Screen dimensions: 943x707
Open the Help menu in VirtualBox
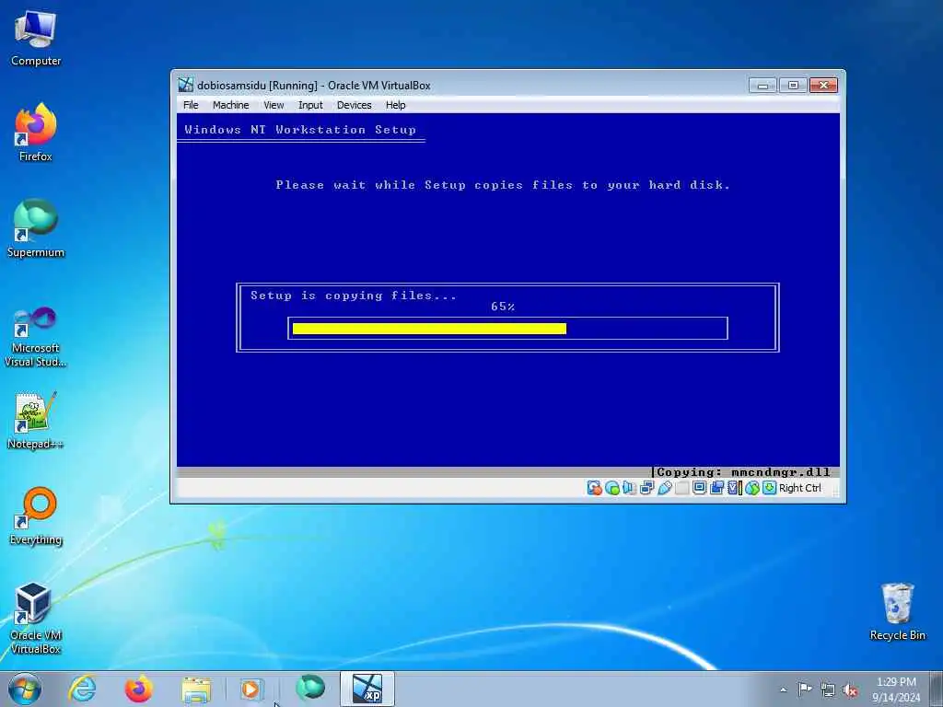click(x=396, y=105)
